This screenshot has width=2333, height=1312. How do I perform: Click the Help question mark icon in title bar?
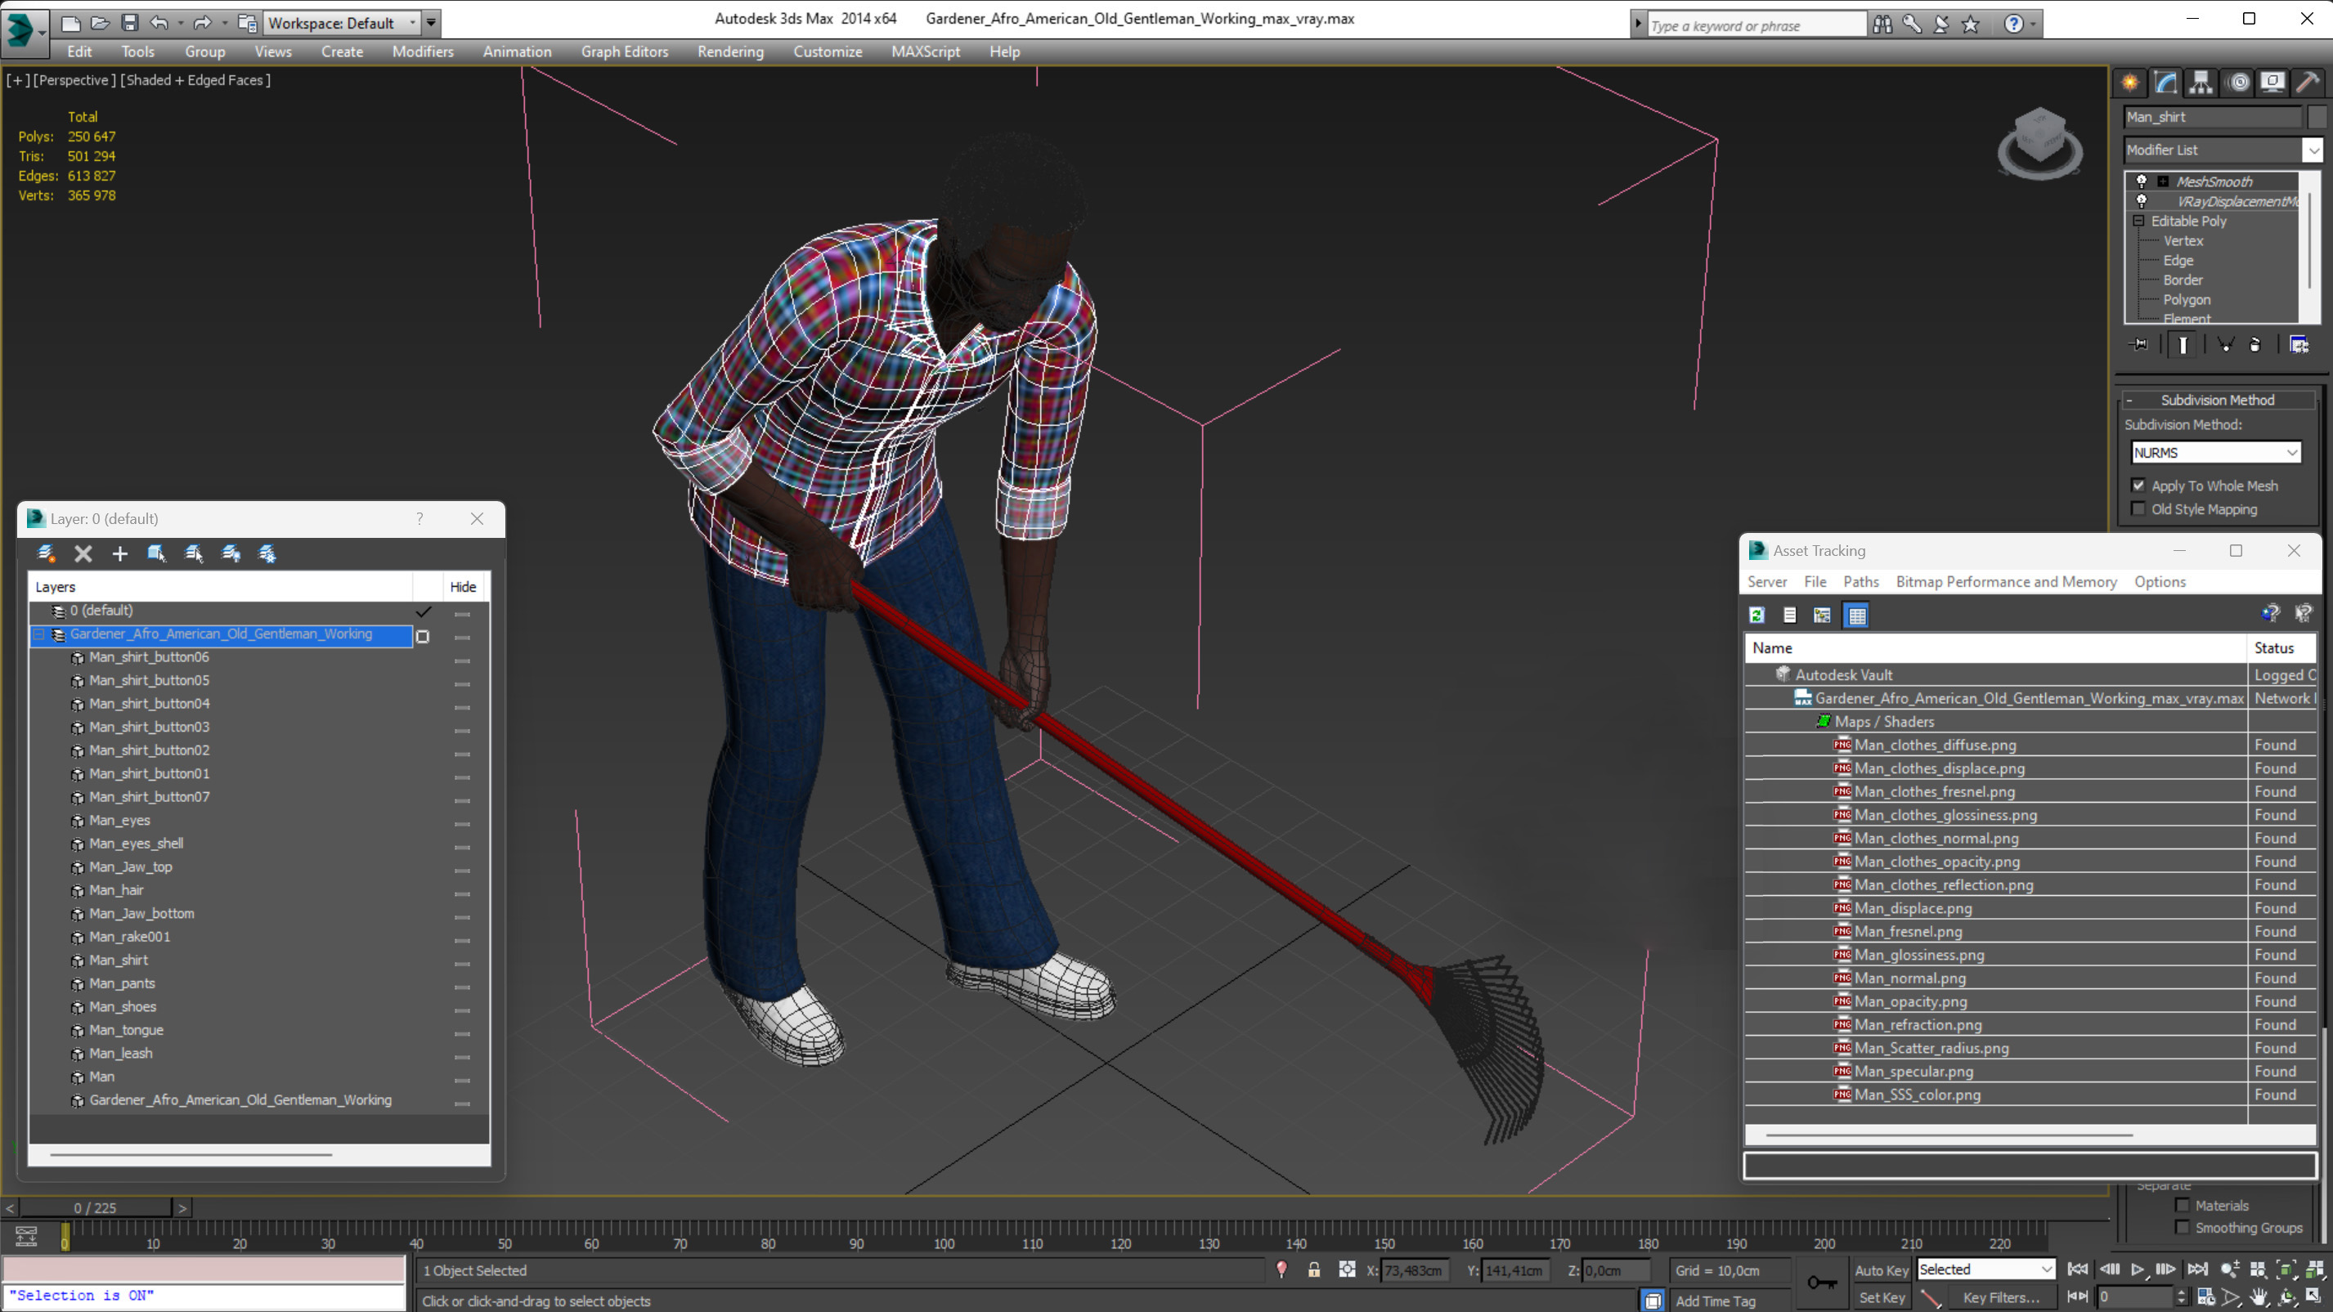(x=2012, y=24)
